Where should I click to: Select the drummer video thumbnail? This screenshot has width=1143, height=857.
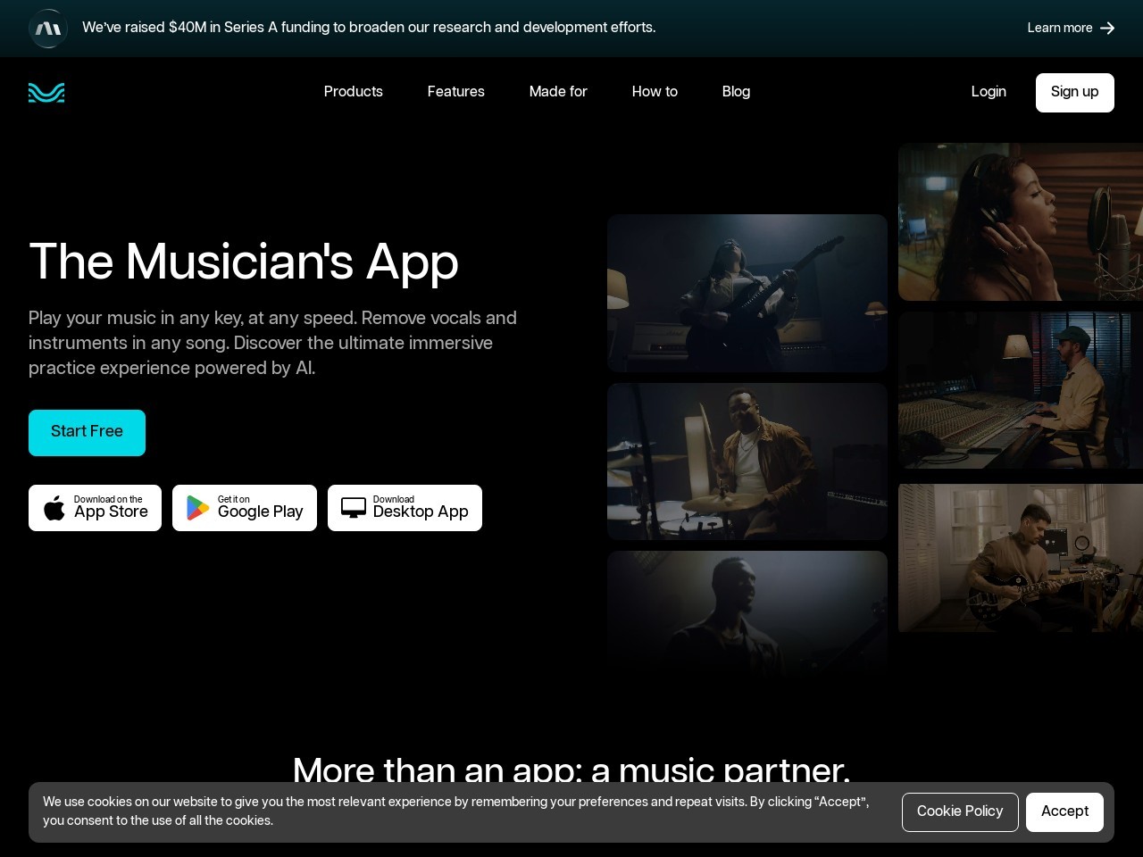tap(747, 462)
